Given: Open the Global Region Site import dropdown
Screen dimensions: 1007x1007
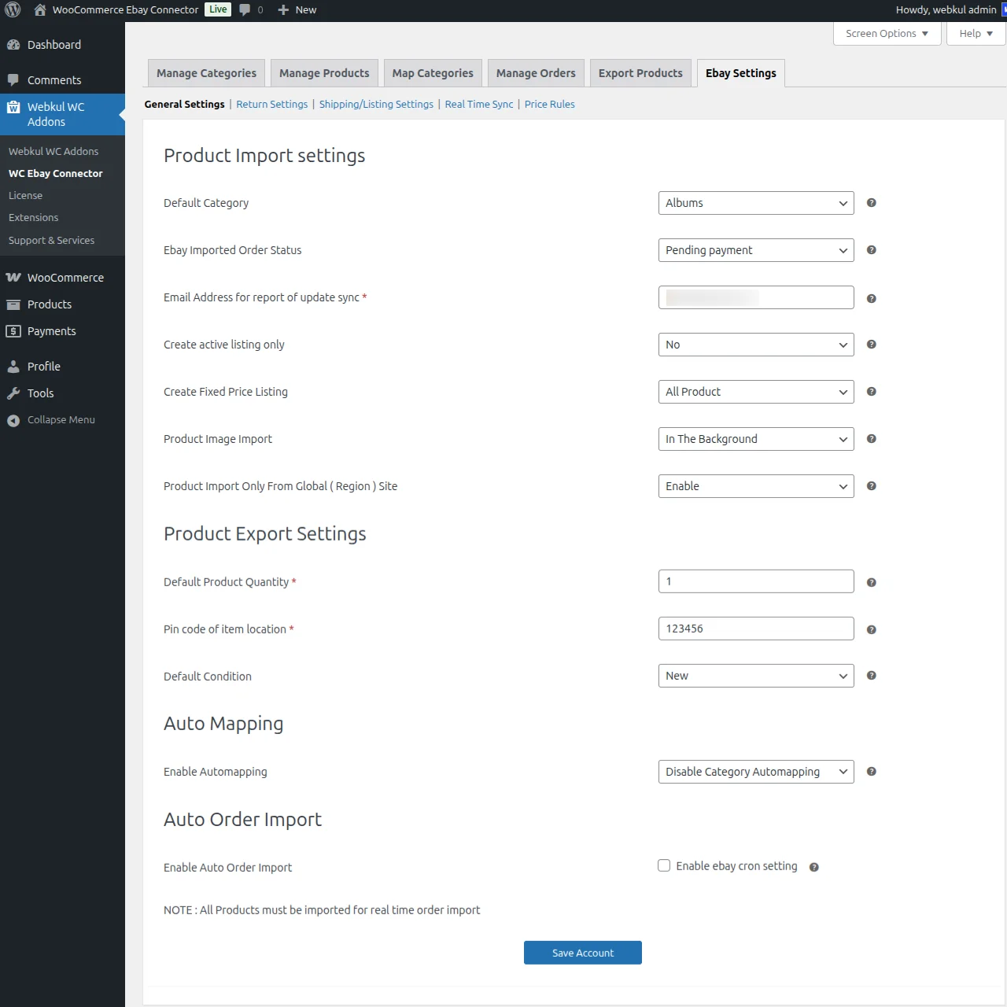Looking at the screenshot, I should click(x=756, y=486).
